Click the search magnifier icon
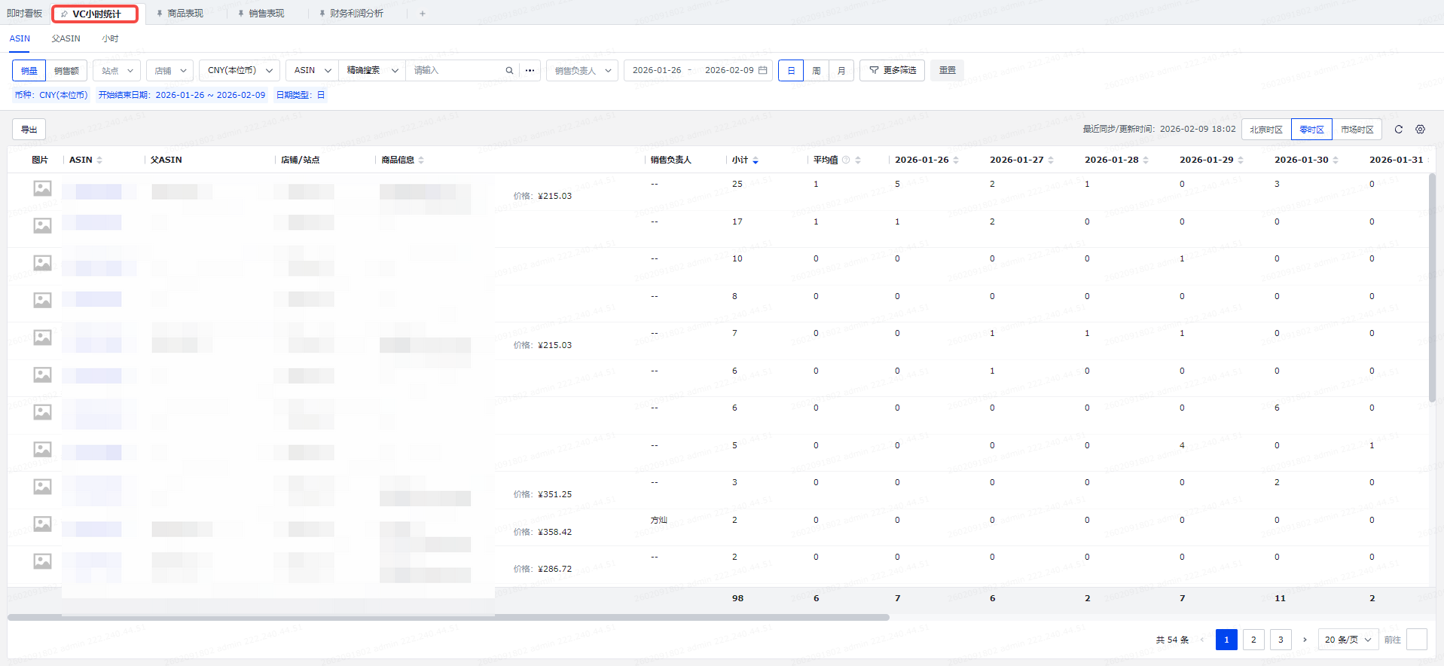1444x666 pixels. pyautogui.click(x=509, y=71)
